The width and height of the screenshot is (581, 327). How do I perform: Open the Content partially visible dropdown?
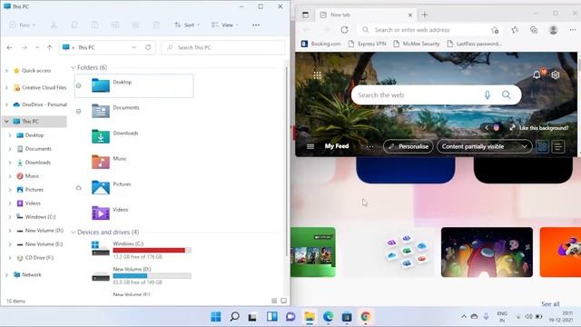pyautogui.click(x=484, y=146)
